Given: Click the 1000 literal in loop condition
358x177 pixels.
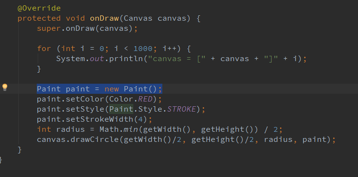Looking at the screenshot, I should 143,49.
